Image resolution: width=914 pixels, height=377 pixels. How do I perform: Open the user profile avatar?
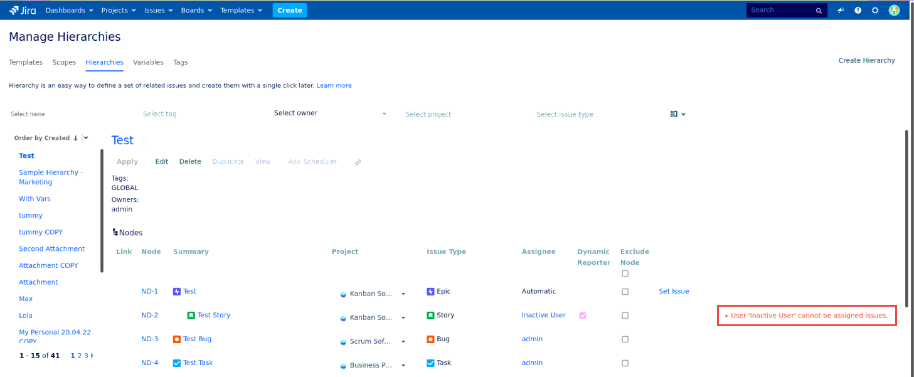[x=894, y=11]
